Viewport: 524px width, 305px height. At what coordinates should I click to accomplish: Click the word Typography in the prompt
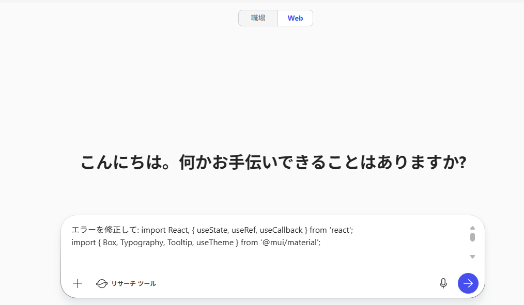[x=142, y=242]
